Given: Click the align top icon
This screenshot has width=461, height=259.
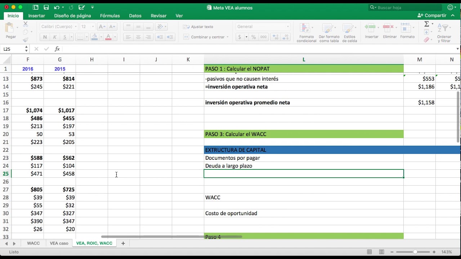Looking at the screenshot, I should tap(128, 27).
